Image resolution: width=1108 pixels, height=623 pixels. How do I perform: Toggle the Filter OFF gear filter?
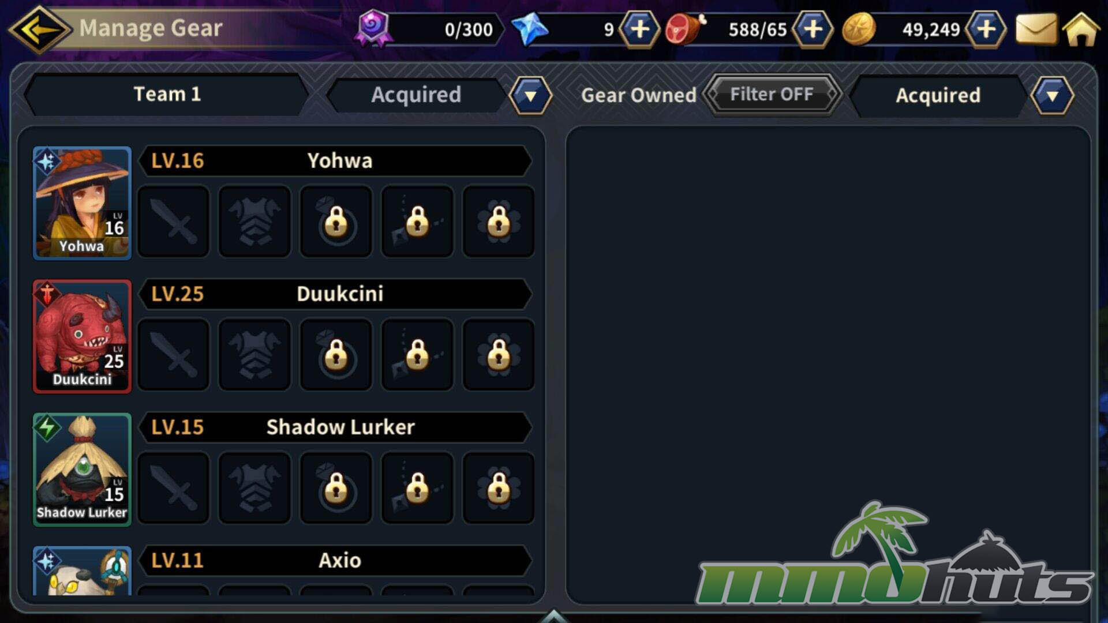click(772, 94)
